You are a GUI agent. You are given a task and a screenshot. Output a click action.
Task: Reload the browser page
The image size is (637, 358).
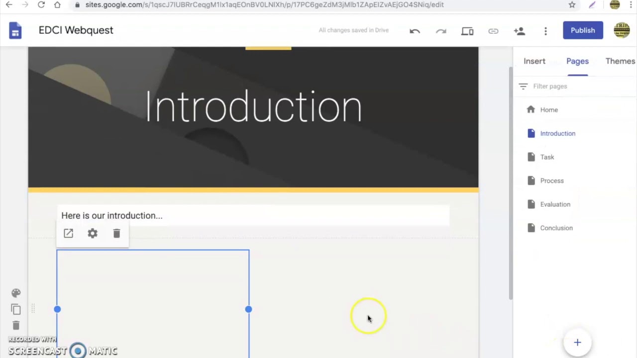click(41, 5)
